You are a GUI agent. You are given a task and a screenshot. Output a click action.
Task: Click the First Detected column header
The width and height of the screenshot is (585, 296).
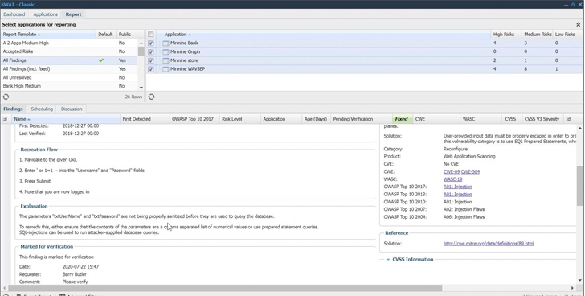click(x=145, y=119)
